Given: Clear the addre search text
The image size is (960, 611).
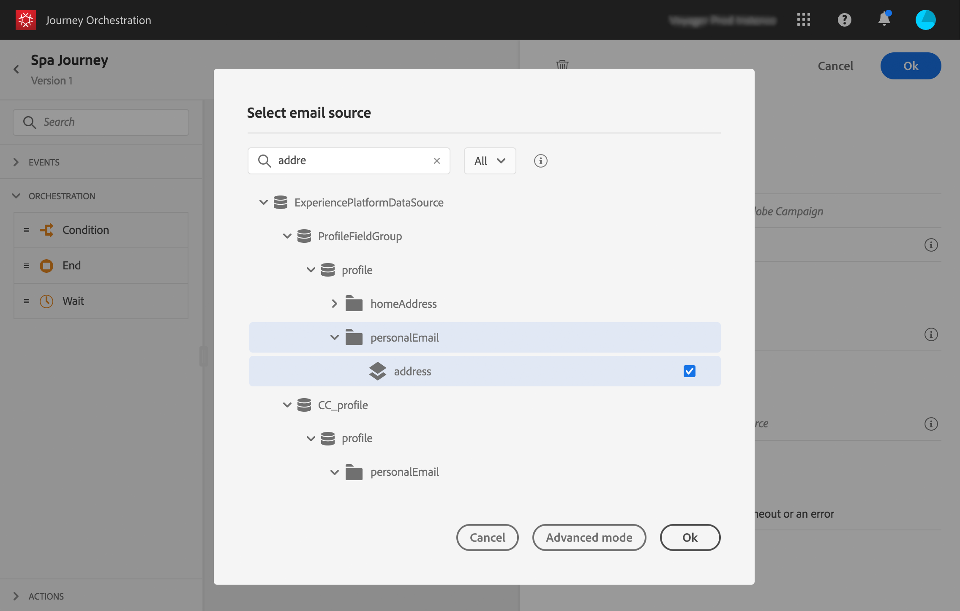Looking at the screenshot, I should point(437,161).
